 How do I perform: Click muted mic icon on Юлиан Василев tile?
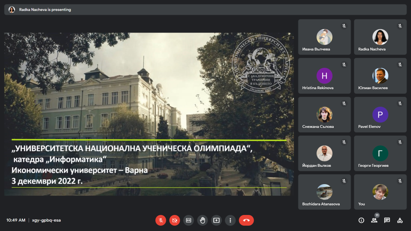[x=400, y=65]
